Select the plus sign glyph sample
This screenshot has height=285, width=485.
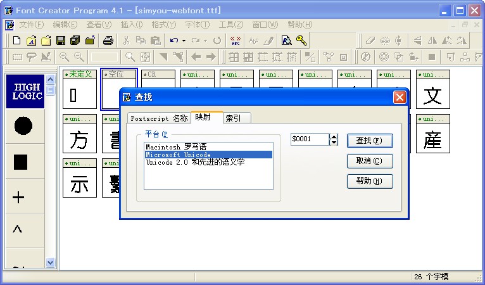point(18,197)
